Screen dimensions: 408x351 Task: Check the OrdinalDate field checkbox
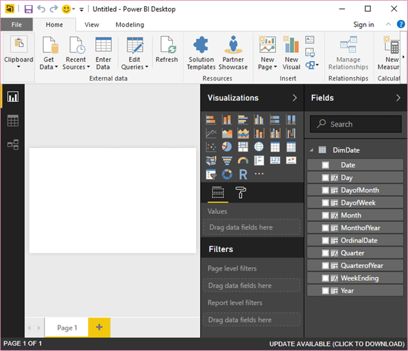click(326, 241)
